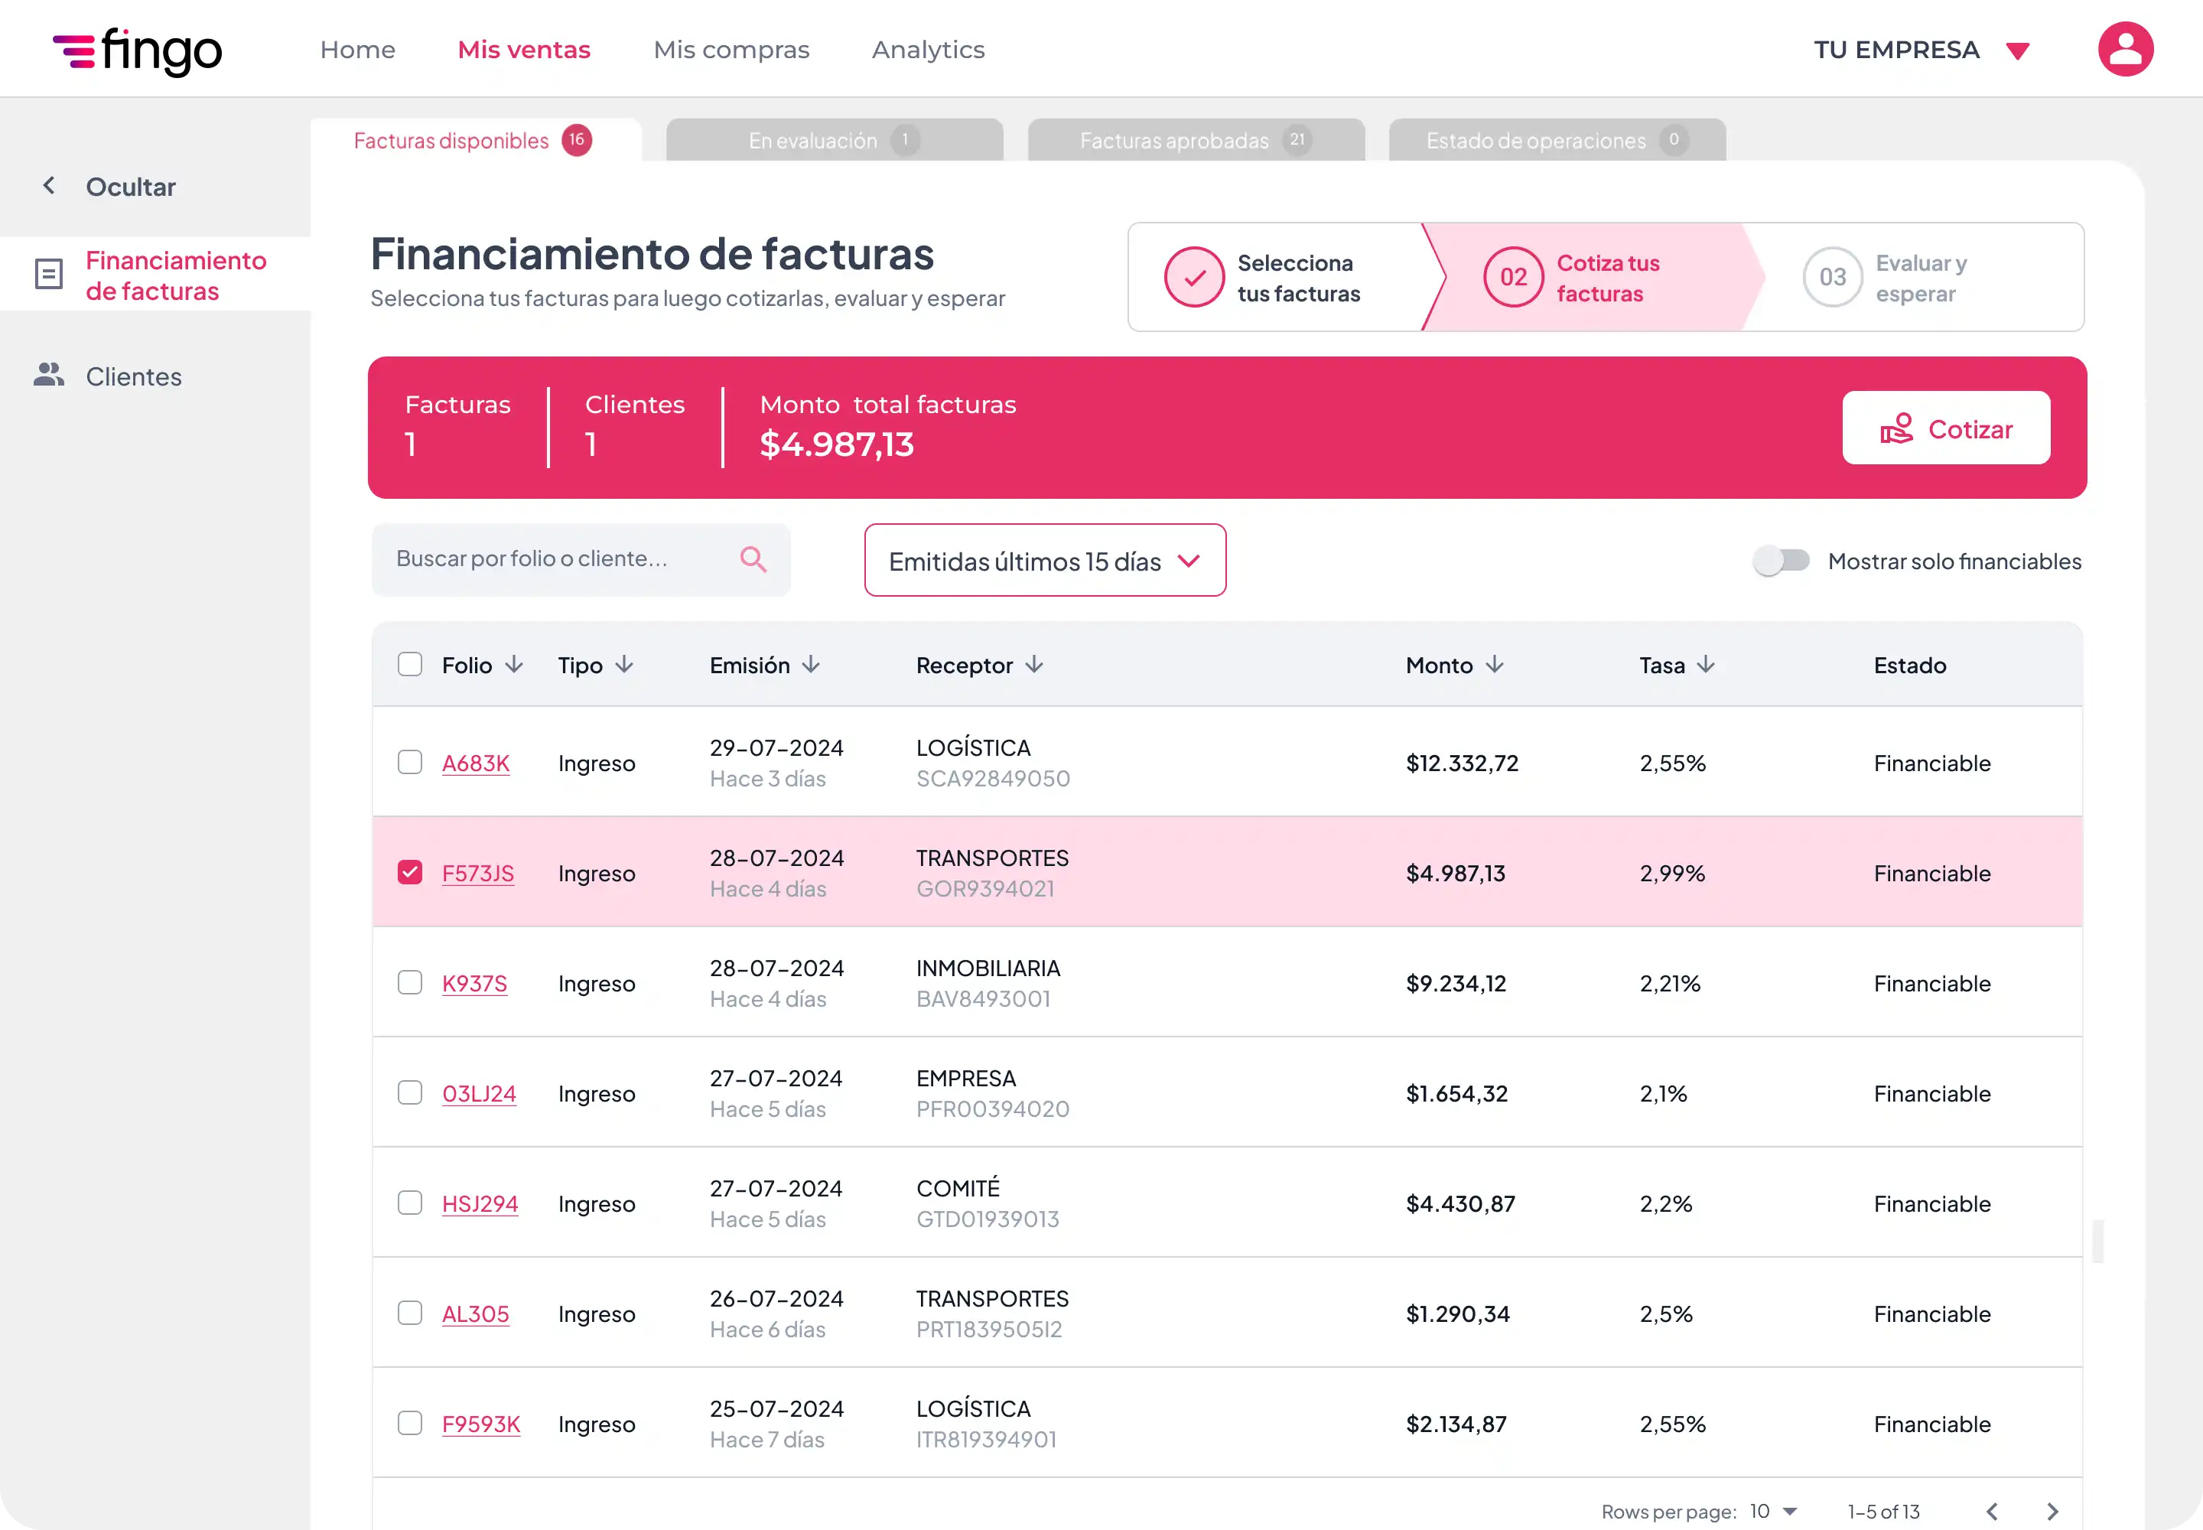Sort by Monto column arrow
Screen dimensions: 2203x1530
pos(1495,664)
